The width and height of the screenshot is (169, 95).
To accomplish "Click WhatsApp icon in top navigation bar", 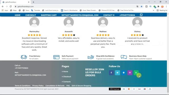I will [x=141, y=15].
